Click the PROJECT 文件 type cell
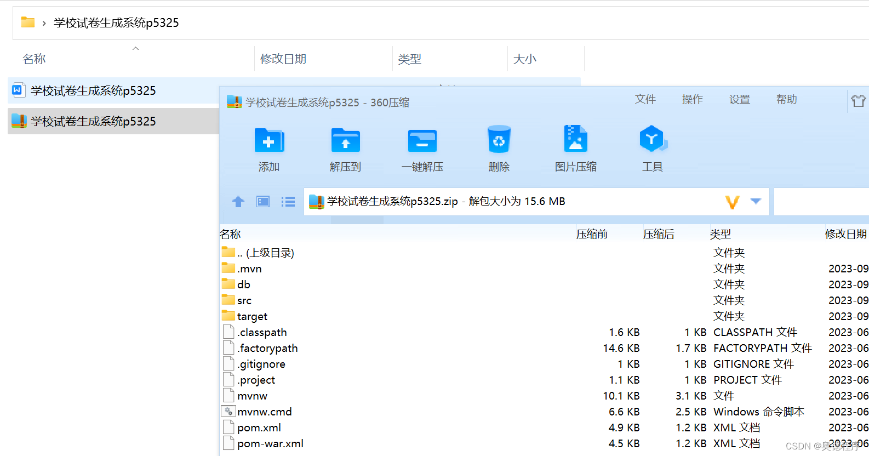 (x=747, y=380)
